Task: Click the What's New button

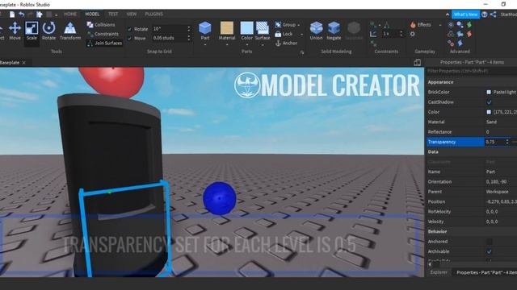Action: 465,14
